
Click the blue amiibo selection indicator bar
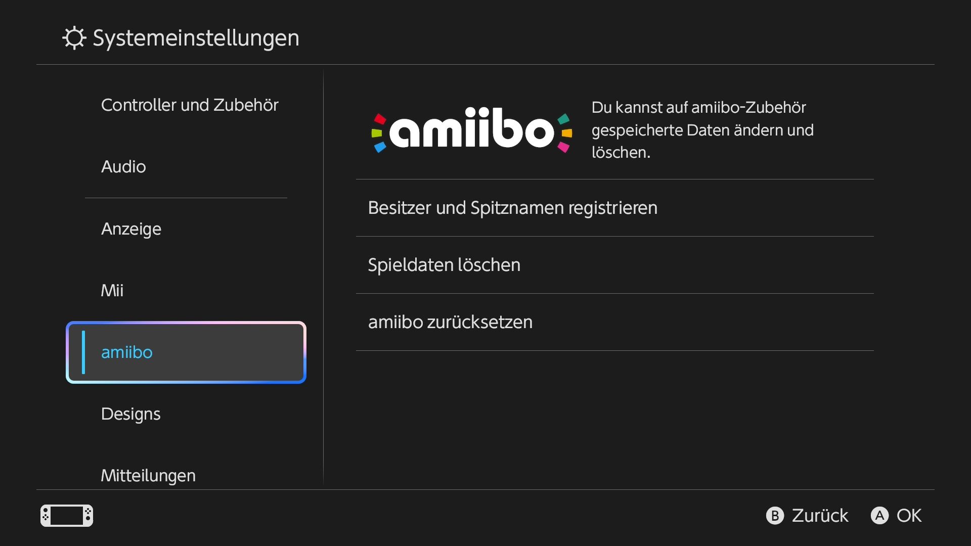pos(83,352)
